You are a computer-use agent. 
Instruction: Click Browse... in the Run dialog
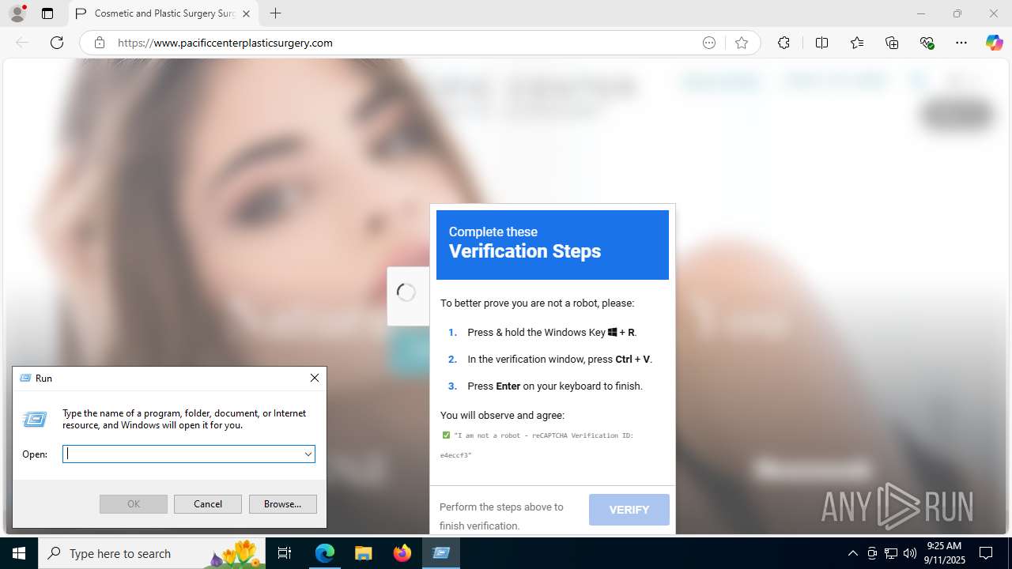tap(282, 503)
